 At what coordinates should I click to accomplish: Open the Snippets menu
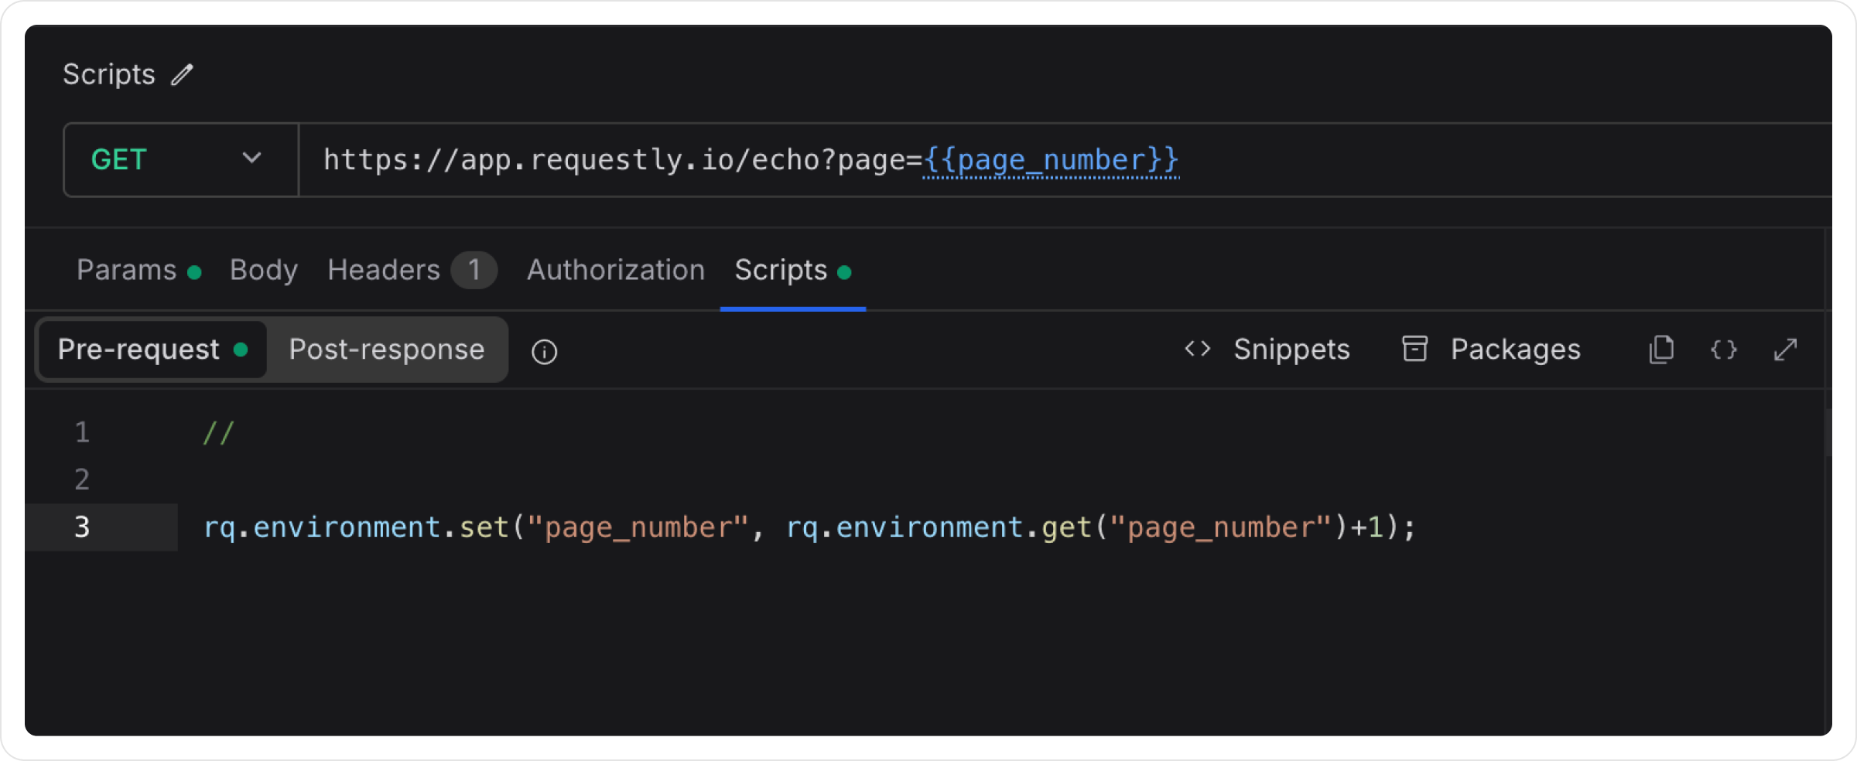pos(1267,350)
